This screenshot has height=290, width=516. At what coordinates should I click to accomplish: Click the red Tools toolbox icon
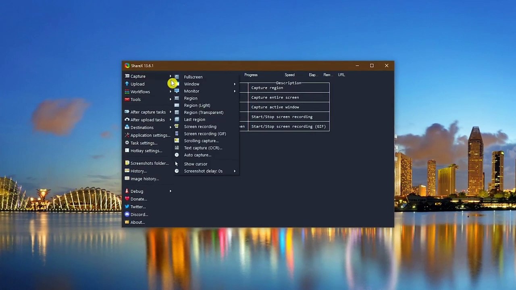pyautogui.click(x=127, y=99)
